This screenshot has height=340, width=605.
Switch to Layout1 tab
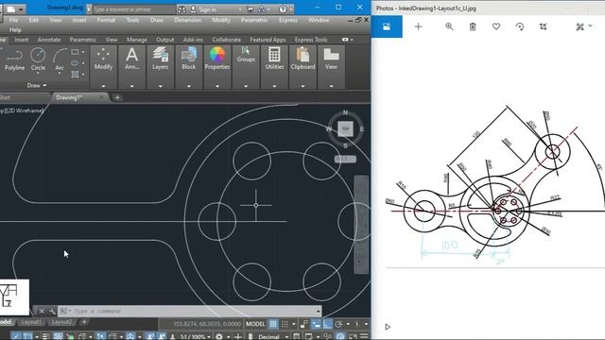pyautogui.click(x=31, y=322)
